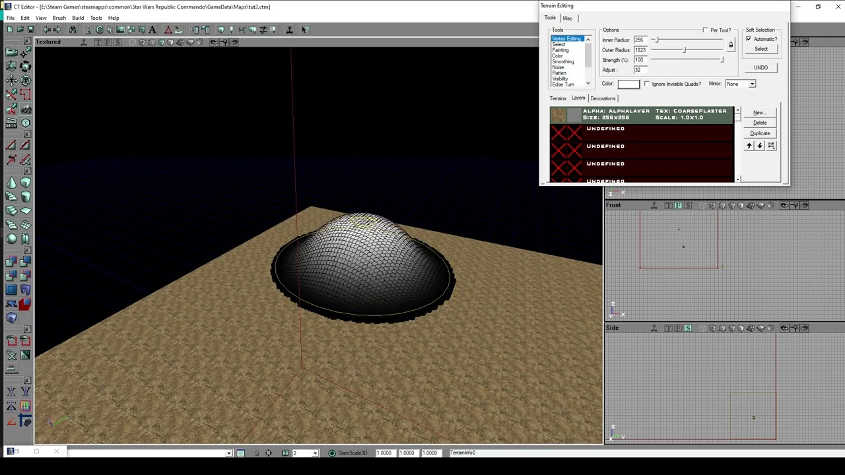Select the Terrain editing mountain tool
The height and width of the screenshot is (475, 845).
point(26,110)
